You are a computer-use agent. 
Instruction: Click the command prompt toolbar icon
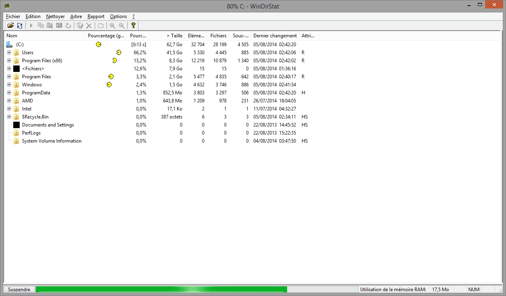click(x=59, y=26)
